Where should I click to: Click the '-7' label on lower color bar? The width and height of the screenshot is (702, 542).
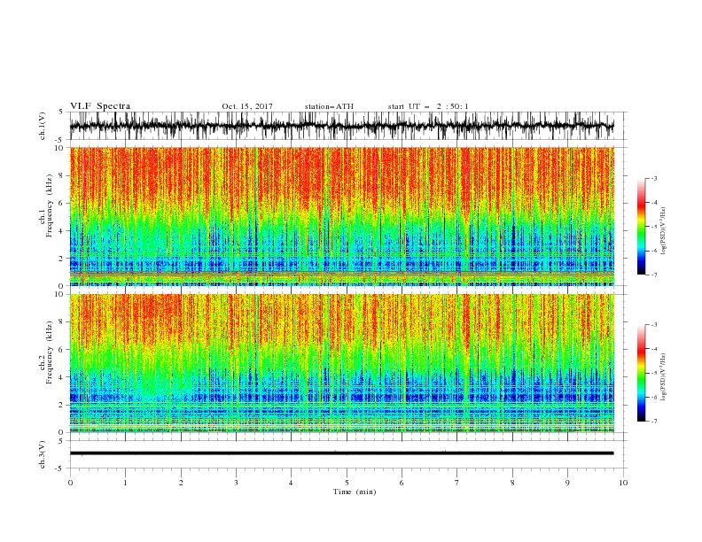coord(653,422)
